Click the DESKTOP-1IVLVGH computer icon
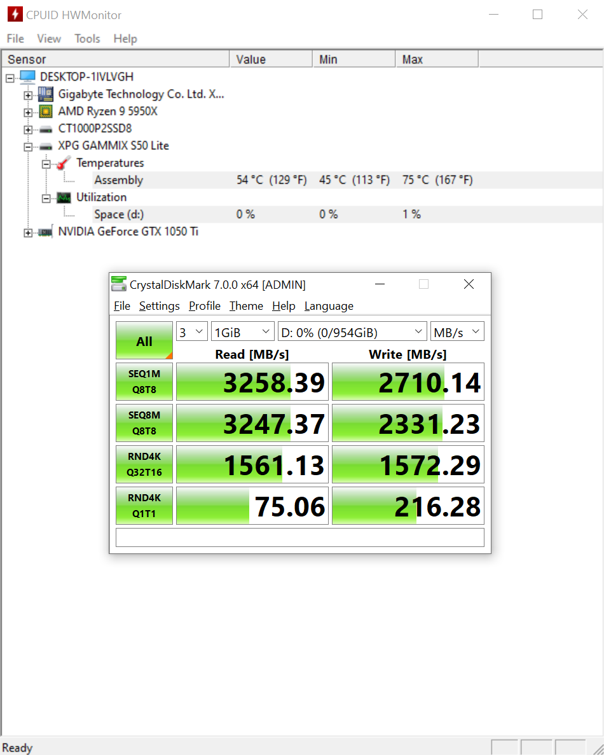 [28, 76]
